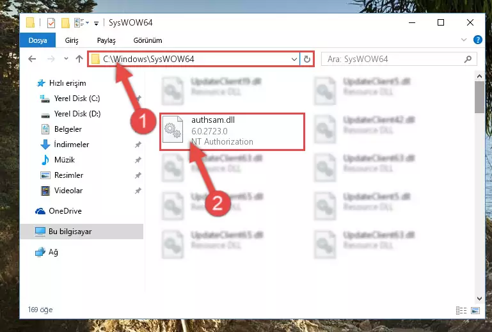Click the pin icon next to İndirmeler
This screenshot has width=492, height=332.
click(x=138, y=145)
